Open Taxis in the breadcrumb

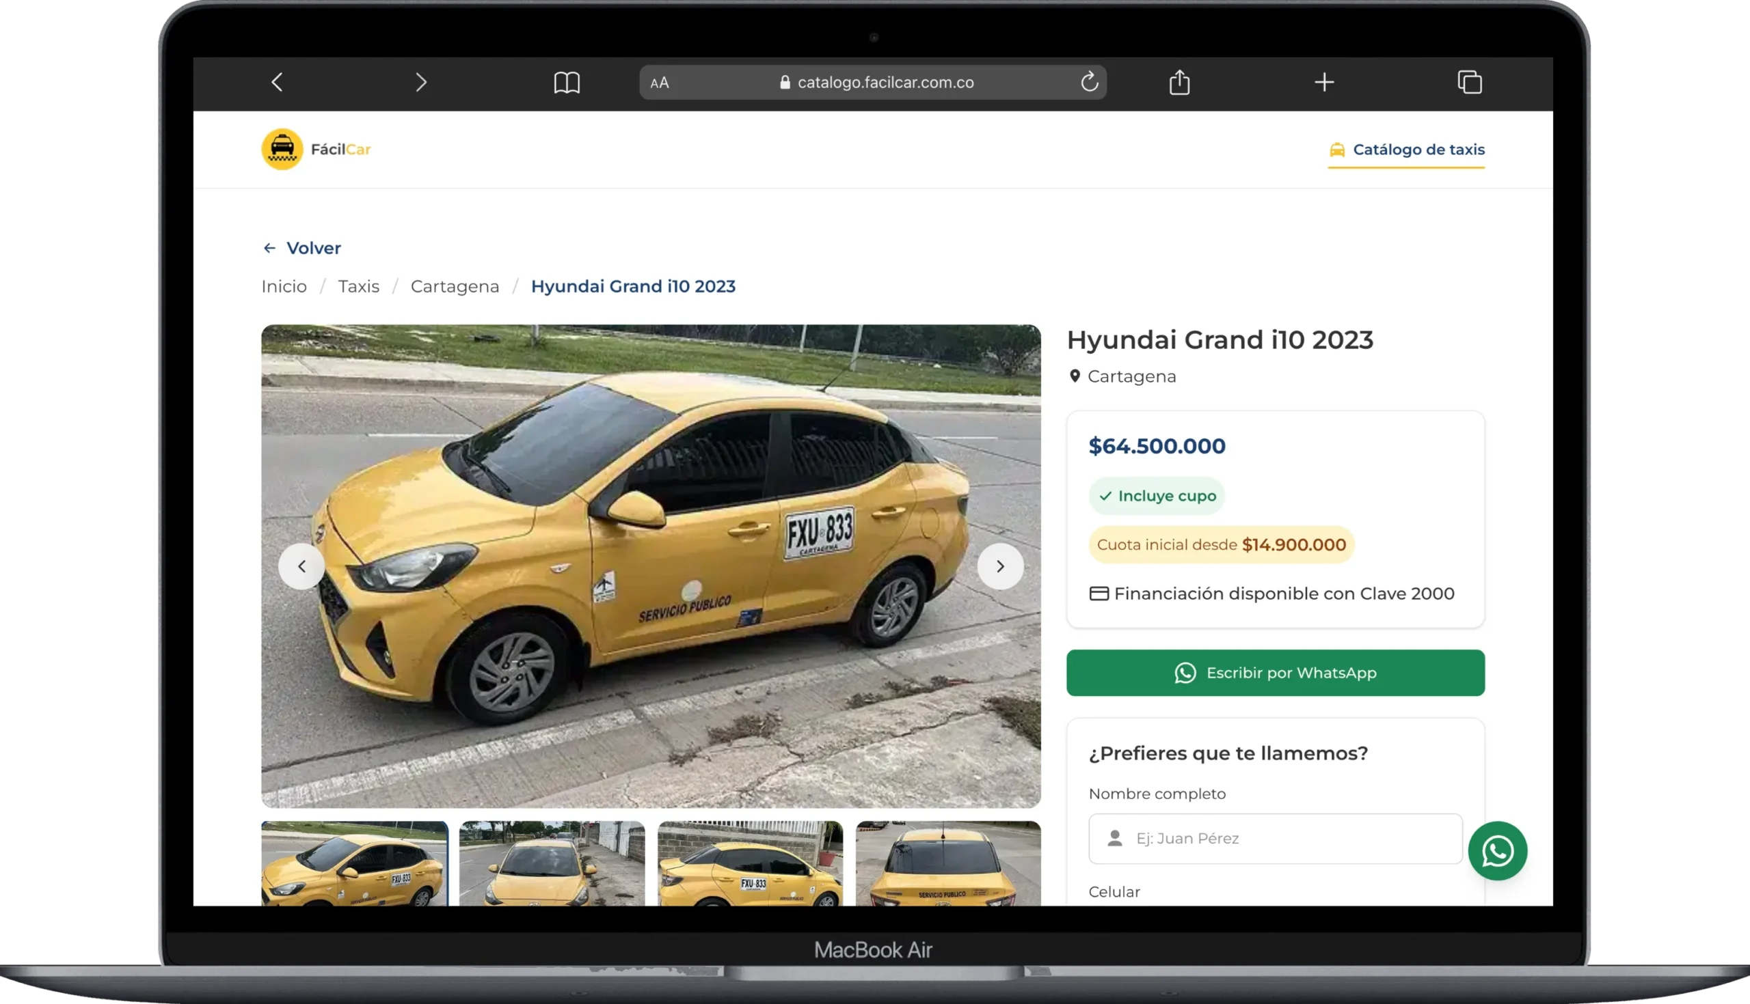359,287
